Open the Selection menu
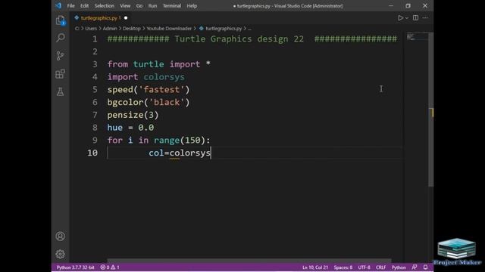Screen dimensions: 485x272 (x=105, y=6)
